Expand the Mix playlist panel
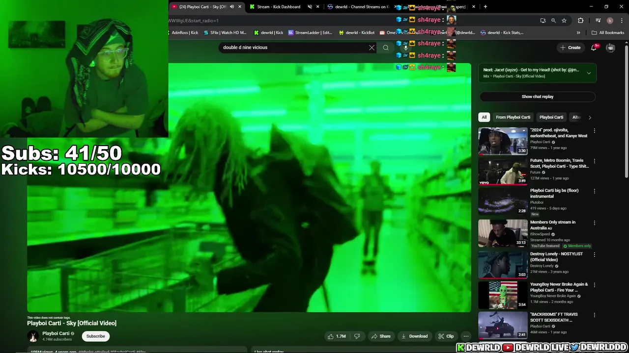This screenshot has width=629, height=353. (589, 73)
